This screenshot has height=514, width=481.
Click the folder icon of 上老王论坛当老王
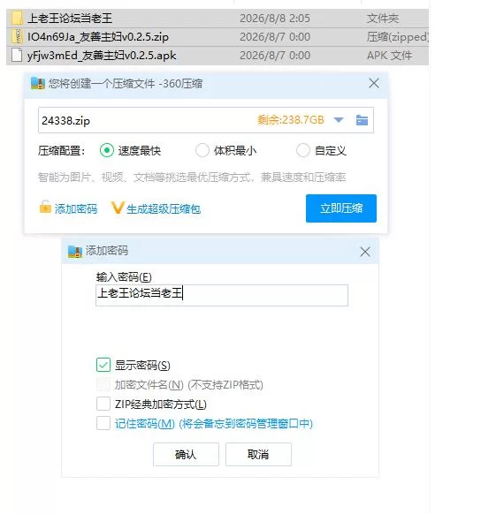(x=17, y=18)
